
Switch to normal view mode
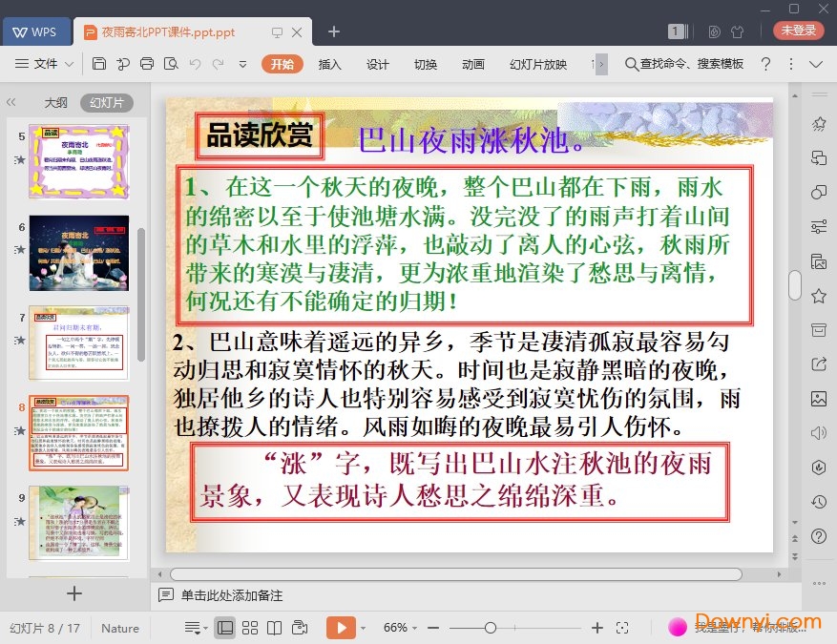224,628
